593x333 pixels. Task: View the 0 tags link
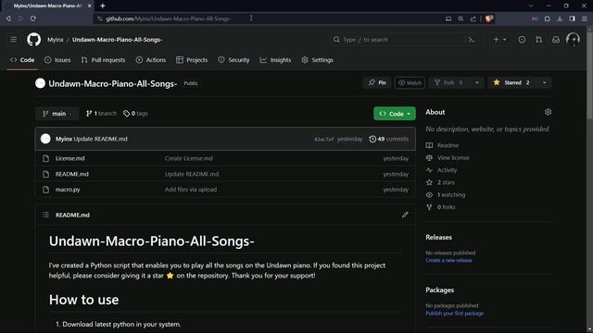click(135, 113)
